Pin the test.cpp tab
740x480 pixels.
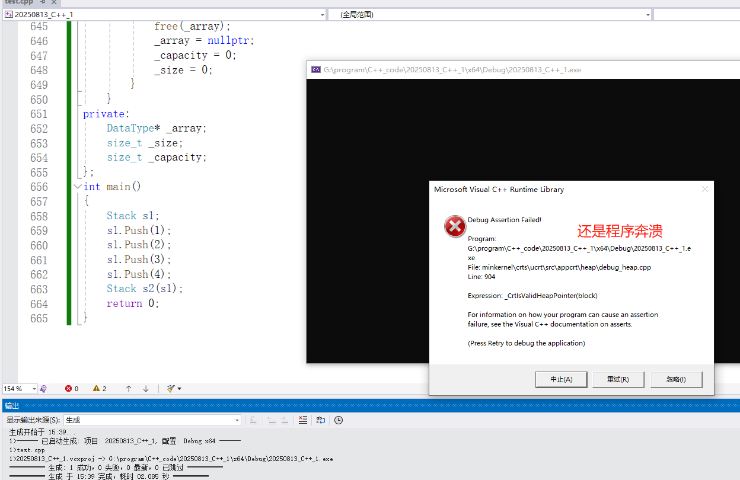[43, 2]
